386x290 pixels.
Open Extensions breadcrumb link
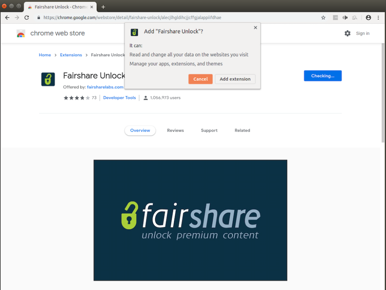pos(71,55)
